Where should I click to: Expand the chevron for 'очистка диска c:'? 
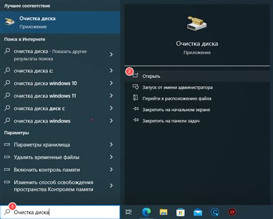[111, 71]
